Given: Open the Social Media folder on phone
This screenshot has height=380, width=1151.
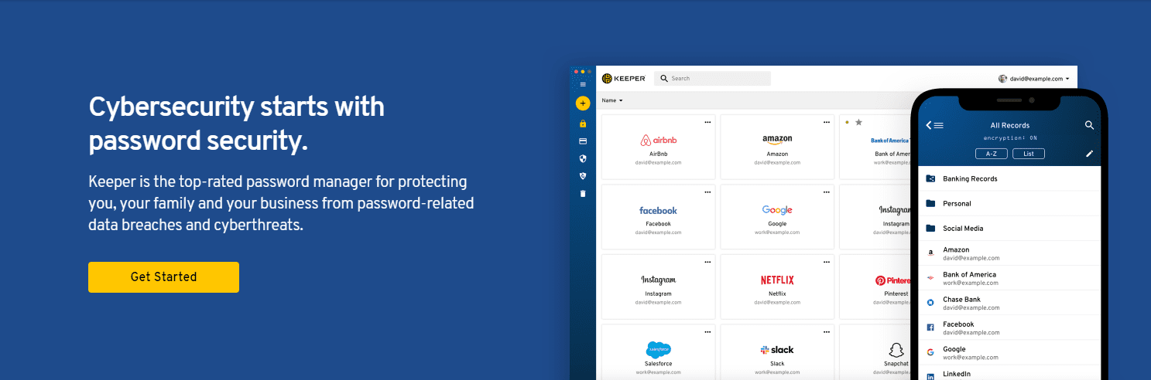Looking at the screenshot, I should [1009, 229].
